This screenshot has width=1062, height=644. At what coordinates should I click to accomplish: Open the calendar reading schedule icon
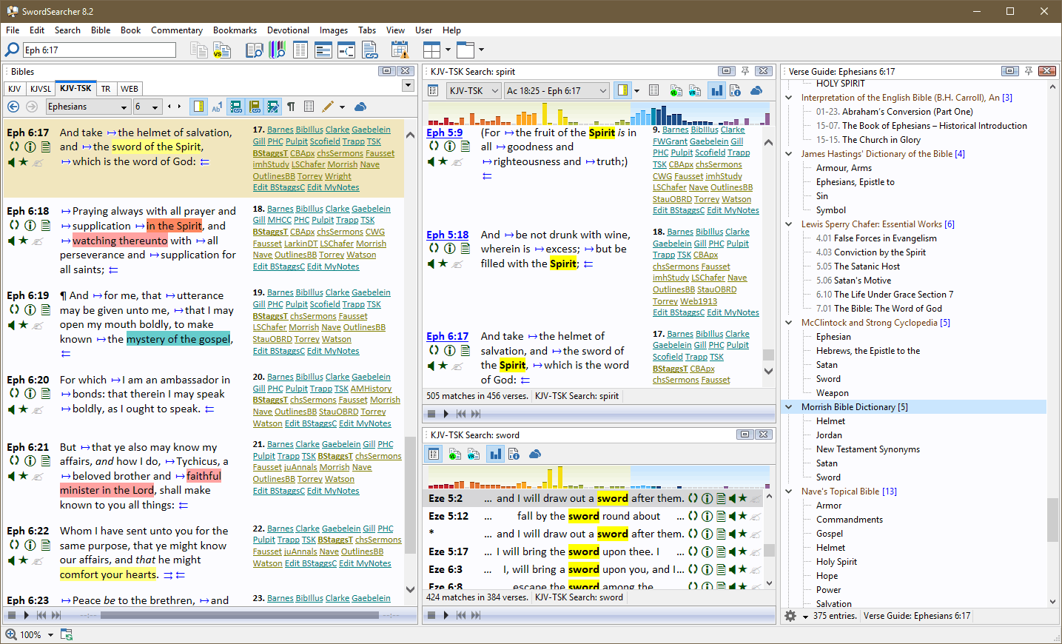coord(400,50)
